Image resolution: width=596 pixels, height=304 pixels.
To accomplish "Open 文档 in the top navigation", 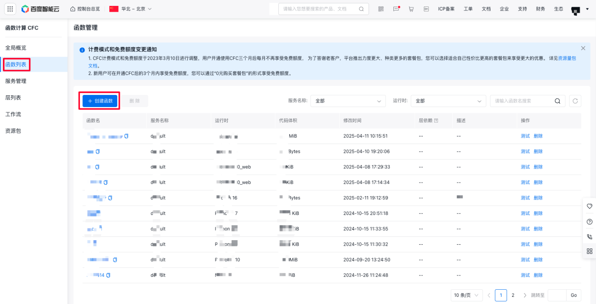I will tap(486, 9).
